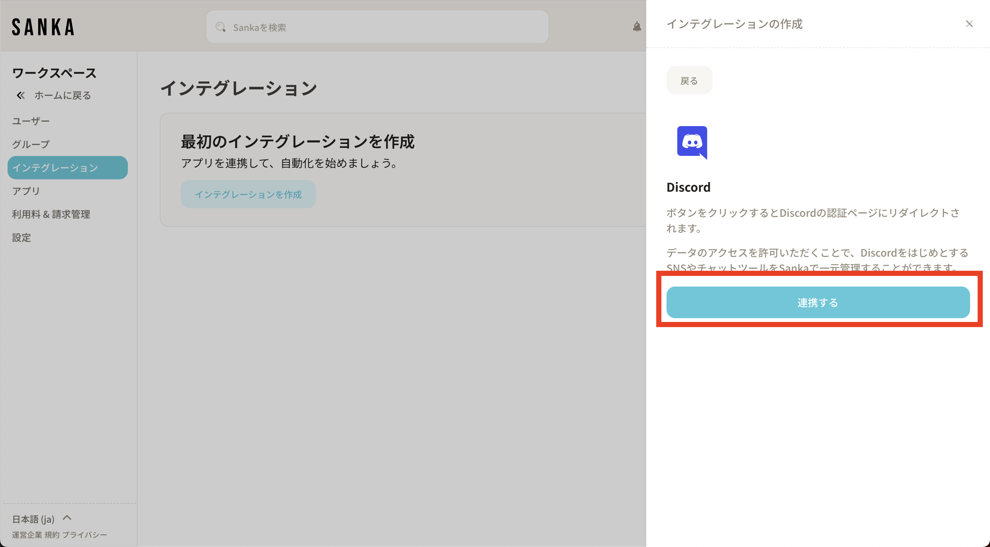Open 利用料 & 請求管理 page

[51, 214]
